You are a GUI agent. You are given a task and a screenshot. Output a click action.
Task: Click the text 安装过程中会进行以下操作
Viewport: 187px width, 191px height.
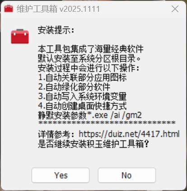[89, 68]
